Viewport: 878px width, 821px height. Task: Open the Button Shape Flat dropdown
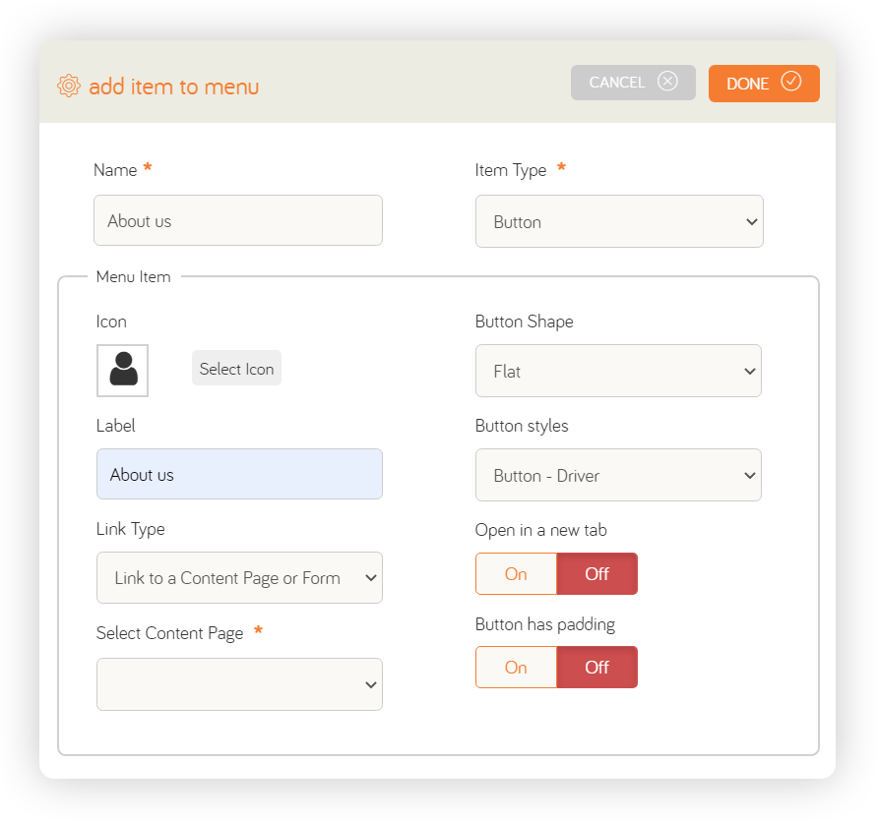click(x=618, y=371)
